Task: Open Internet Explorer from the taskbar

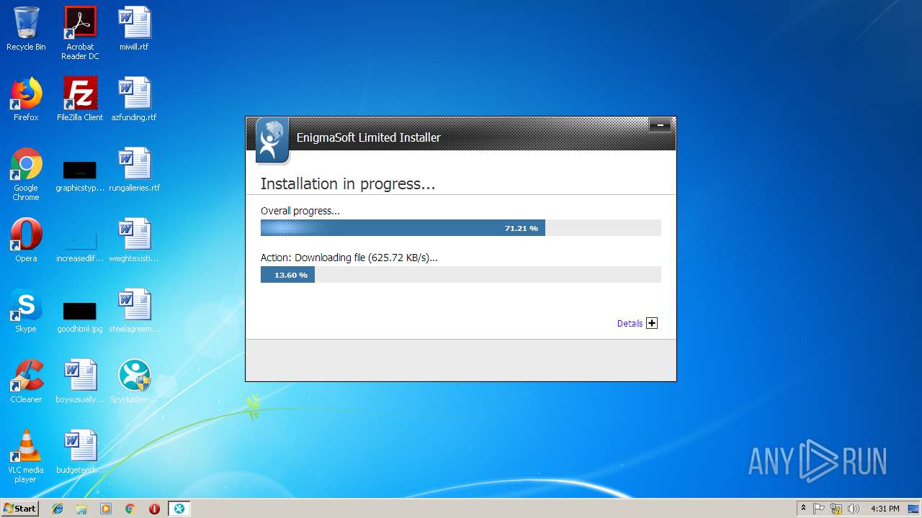Action: 58,509
